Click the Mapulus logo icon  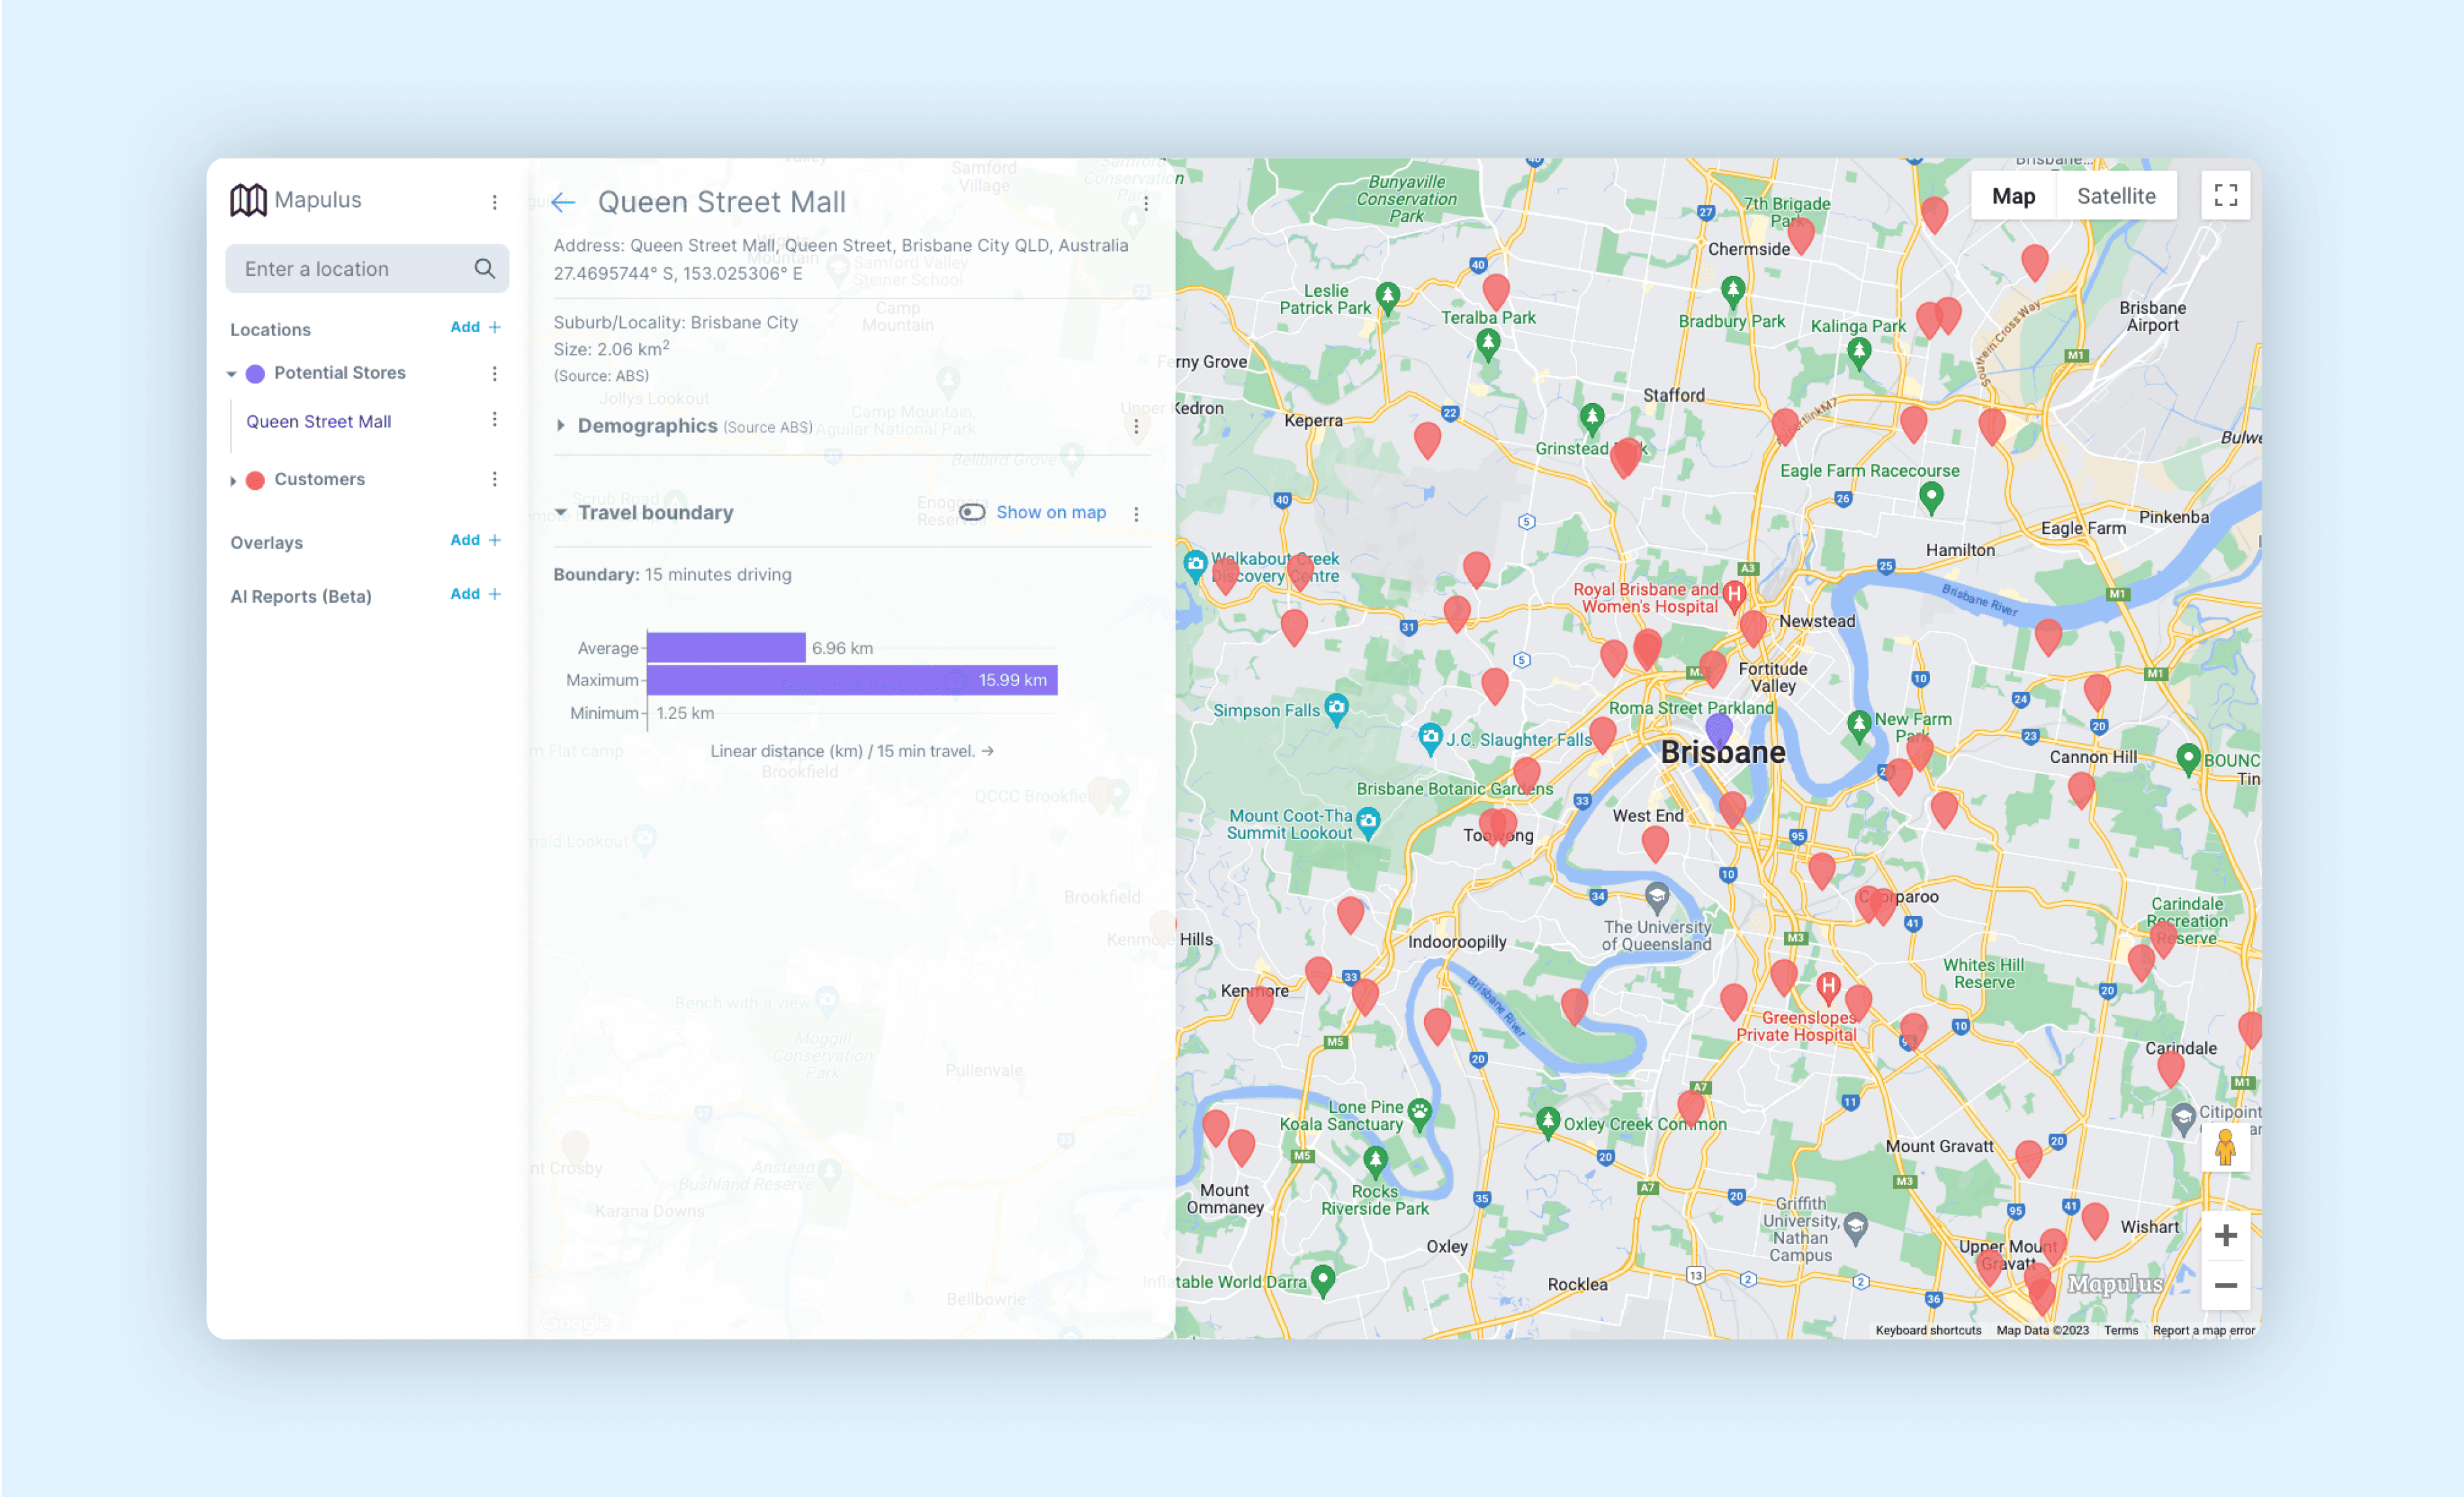point(248,200)
